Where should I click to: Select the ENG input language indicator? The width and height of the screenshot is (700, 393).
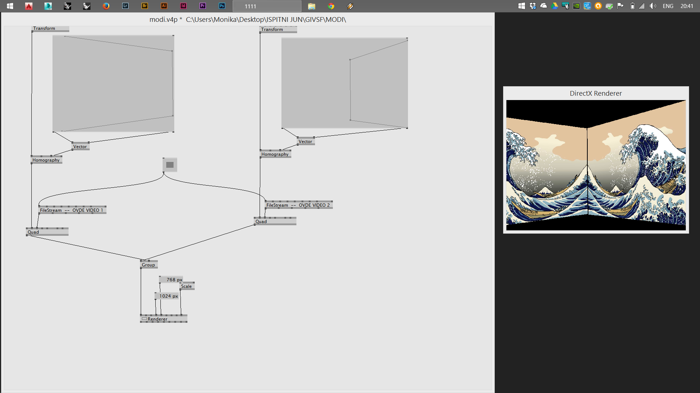(x=668, y=6)
